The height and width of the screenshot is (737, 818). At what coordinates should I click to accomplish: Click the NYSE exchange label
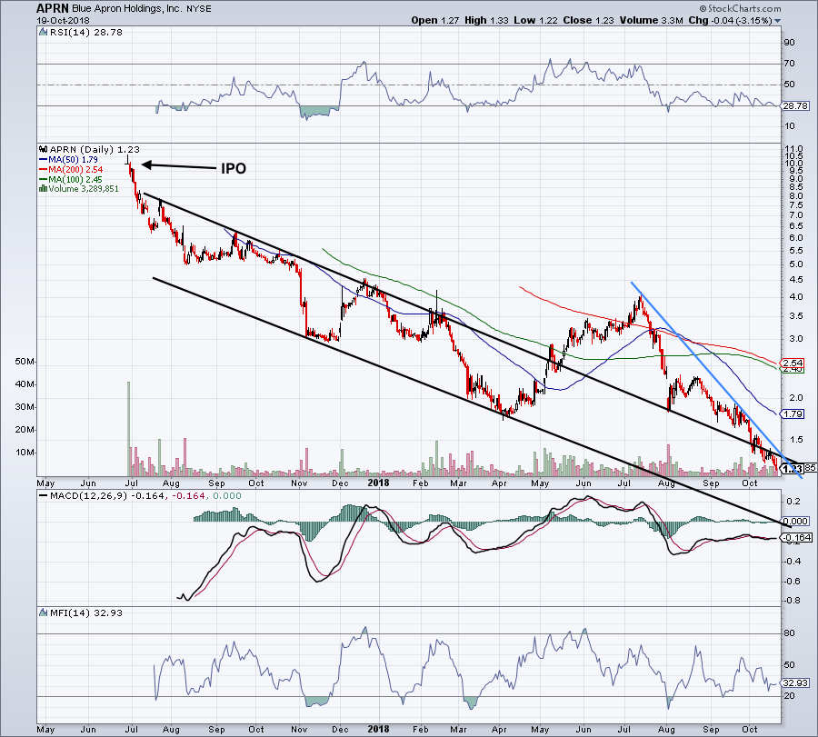click(199, 9)
